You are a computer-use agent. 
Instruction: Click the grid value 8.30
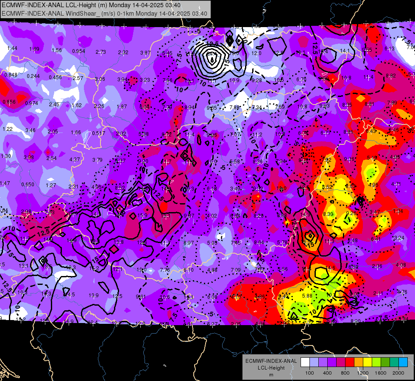pos(328,214)
